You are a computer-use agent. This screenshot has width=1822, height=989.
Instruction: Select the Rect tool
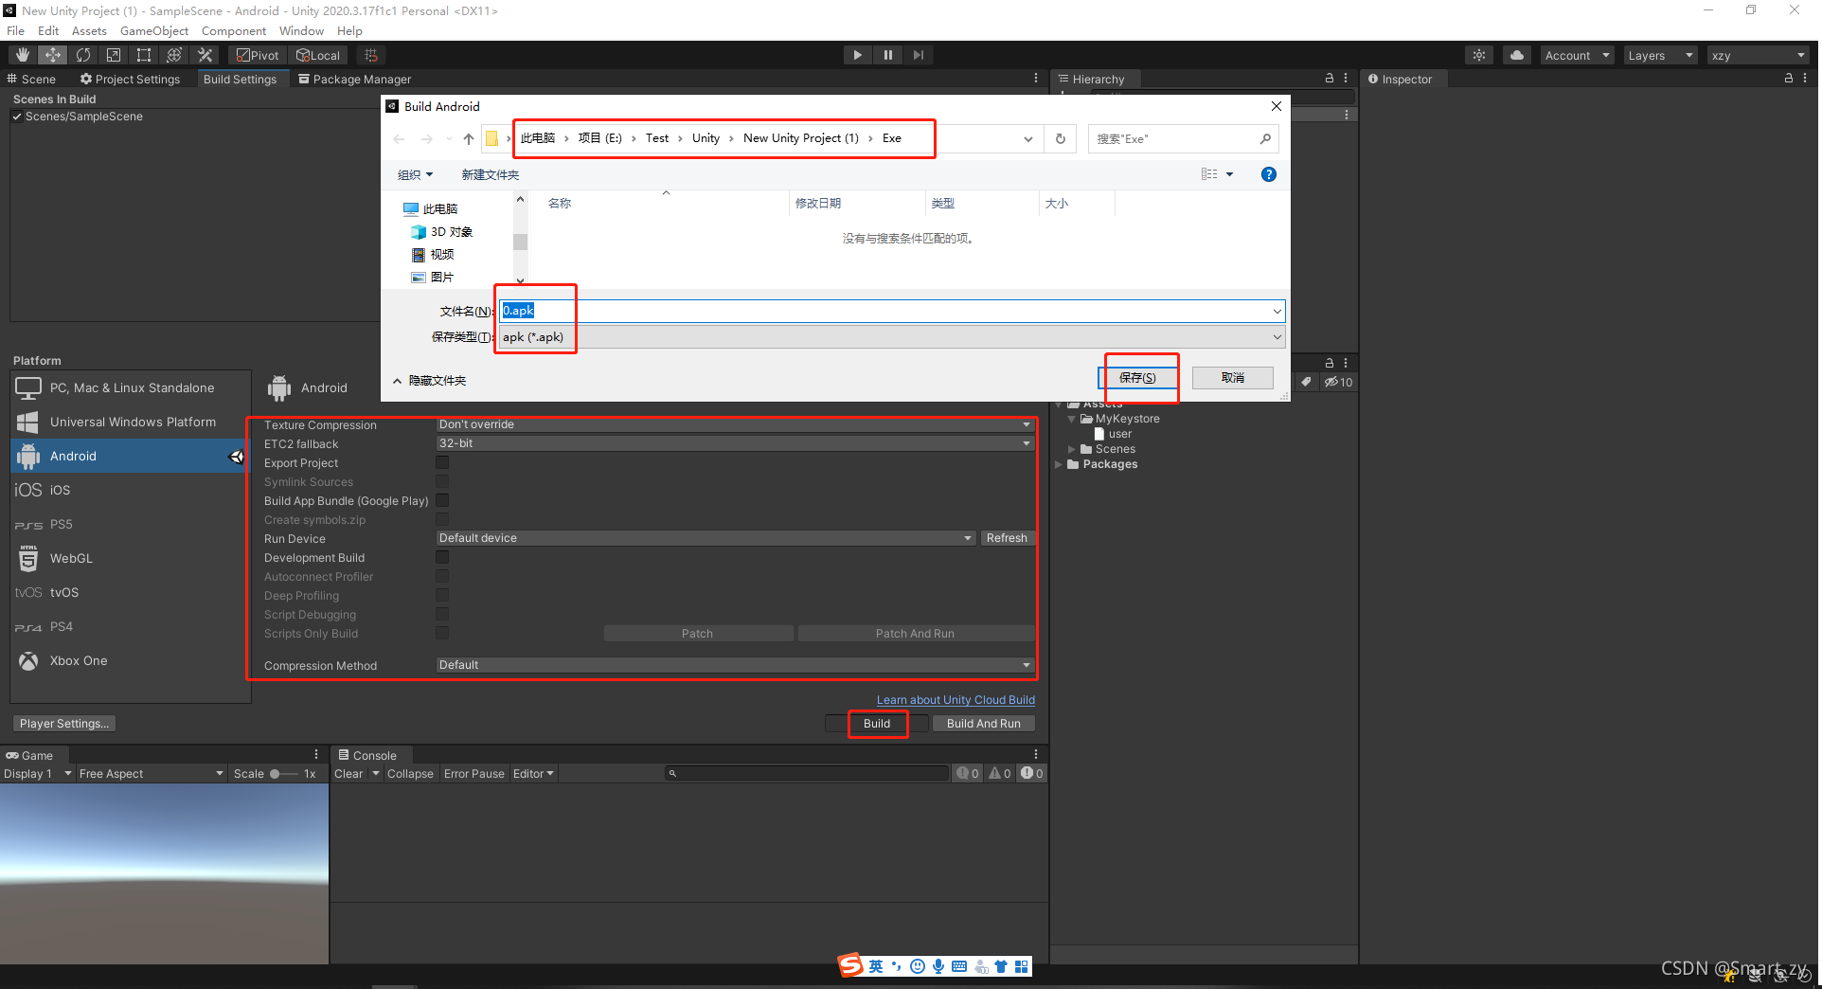point(144,55)
